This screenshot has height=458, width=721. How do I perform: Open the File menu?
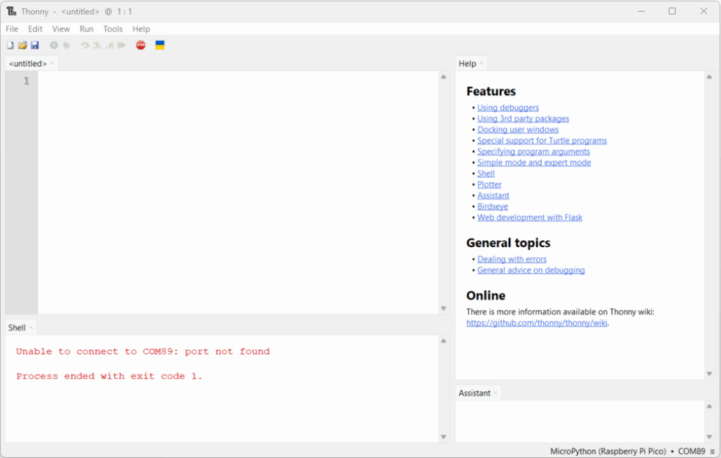[12, 29]
